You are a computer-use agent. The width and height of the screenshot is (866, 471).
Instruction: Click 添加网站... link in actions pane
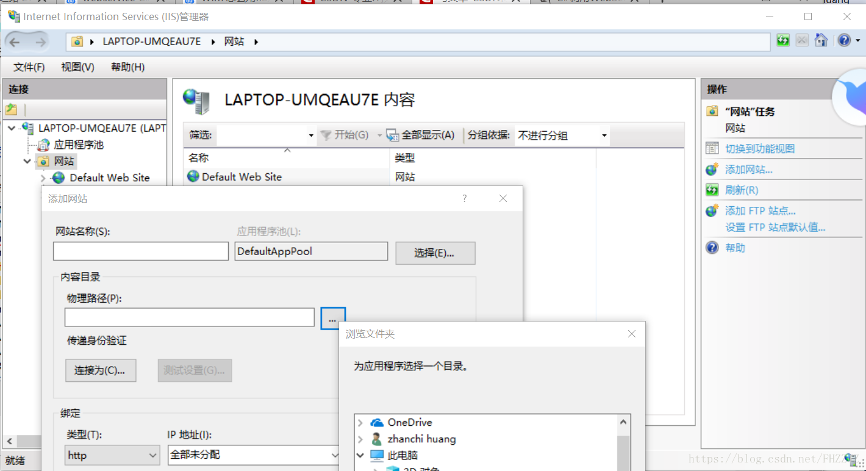(x=749, y=170)
